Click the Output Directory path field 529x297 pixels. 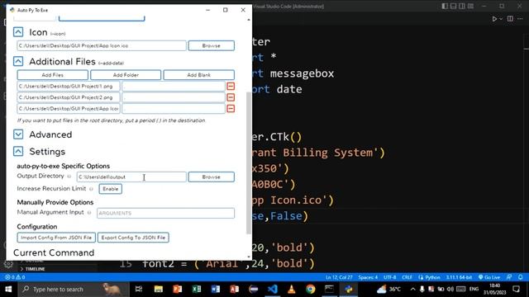coord(131,177)
